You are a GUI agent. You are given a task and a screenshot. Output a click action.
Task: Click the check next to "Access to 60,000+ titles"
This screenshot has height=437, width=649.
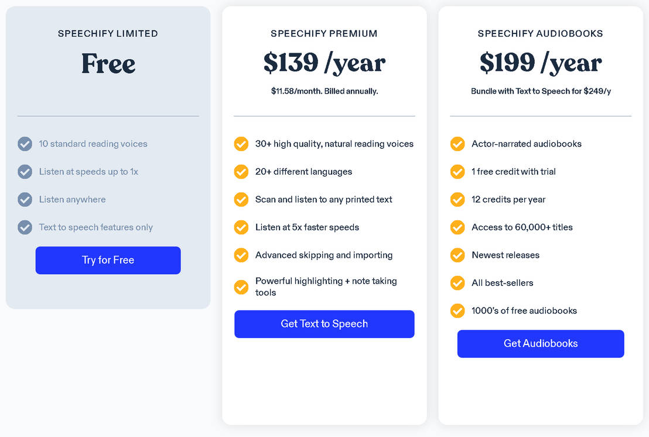pyautogui.click(x=457, y=227)
